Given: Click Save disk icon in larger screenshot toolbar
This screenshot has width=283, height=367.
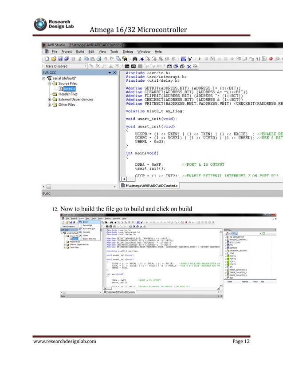Looking at the screenshot, I should pos(60,59).
